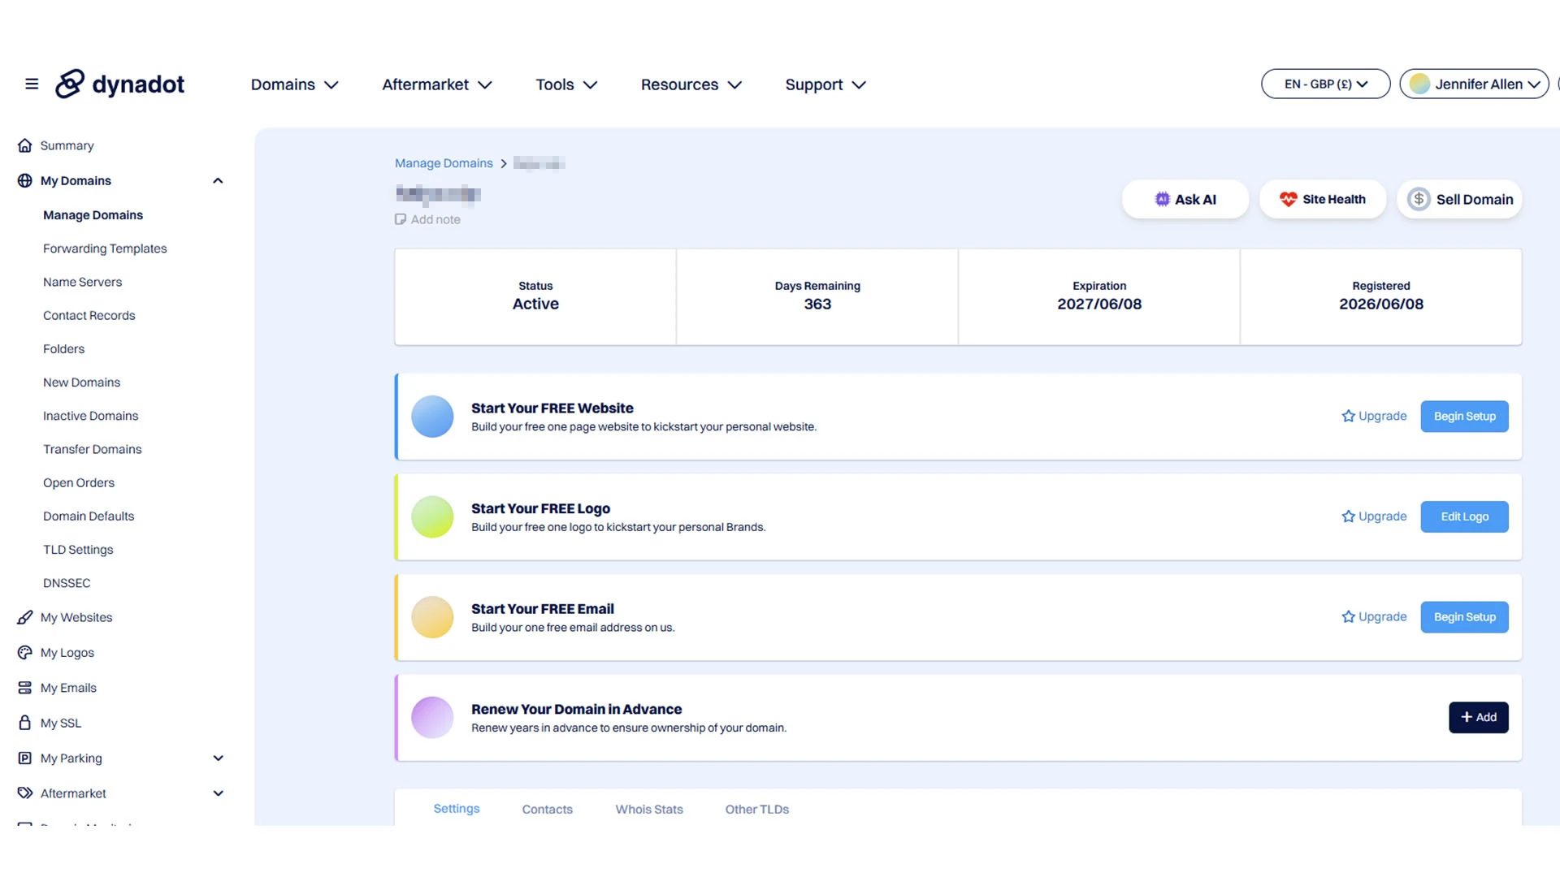The image size is (1560, 877).
Task: Open Contact Records in sidebar
Action: (89, 315)
